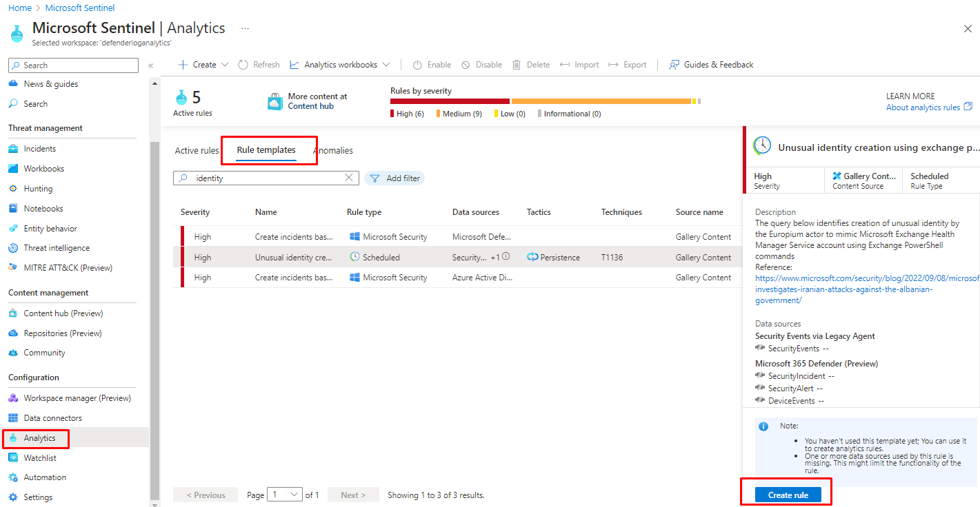Open Hunting in Threat management
This screenshot has height=507, width=980.
(38, 189)
